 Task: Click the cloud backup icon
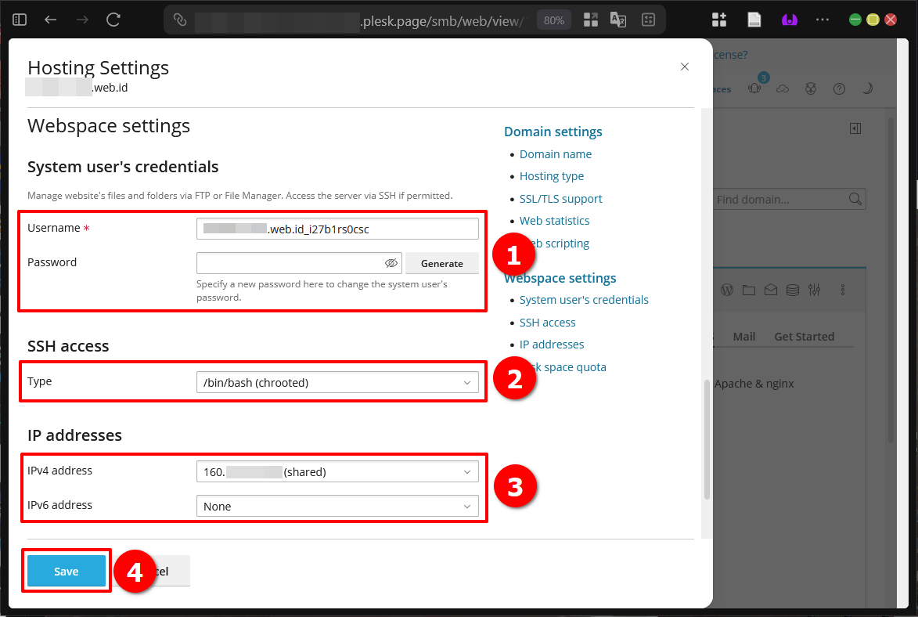click(x=783, y=88)
